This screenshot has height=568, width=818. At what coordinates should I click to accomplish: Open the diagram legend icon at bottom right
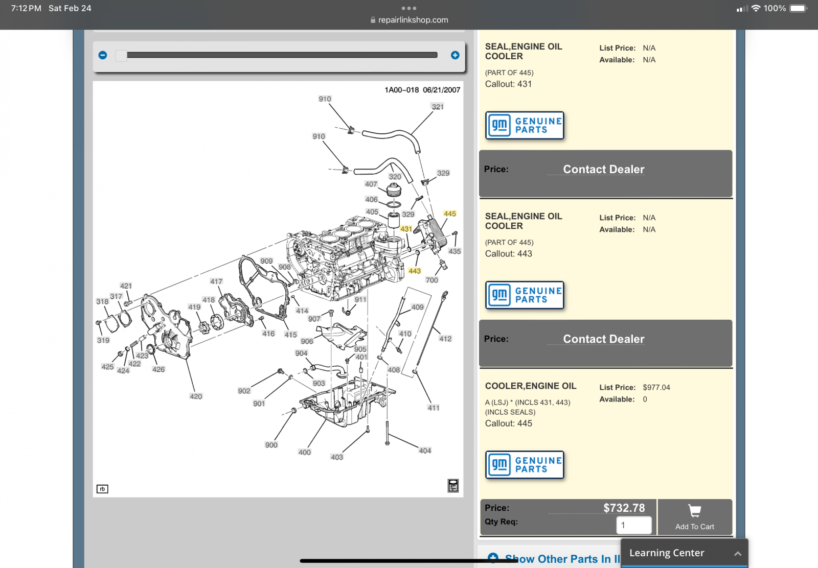pyautogui.click(x=453, y=485)
